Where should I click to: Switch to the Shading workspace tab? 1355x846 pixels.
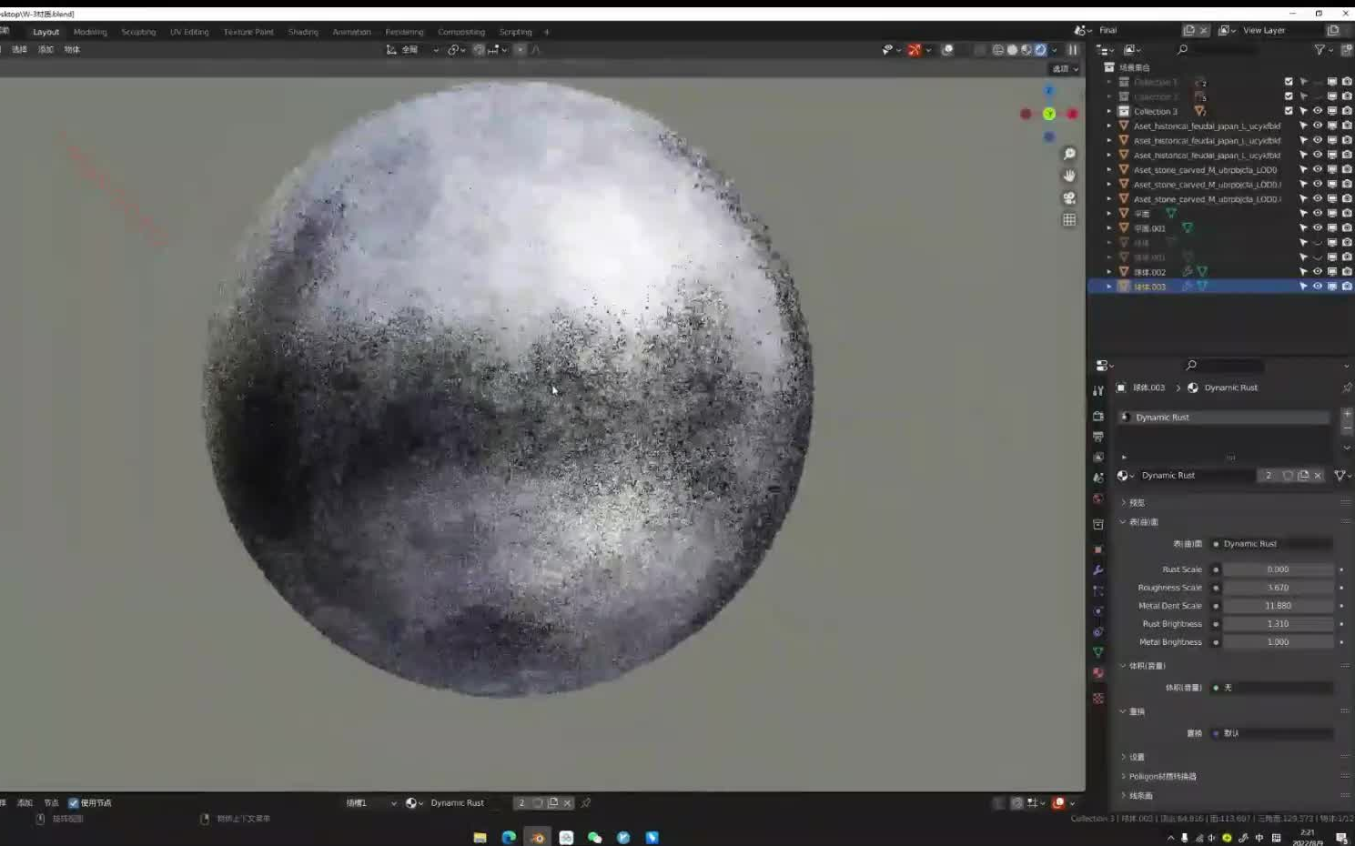point(303,32)
